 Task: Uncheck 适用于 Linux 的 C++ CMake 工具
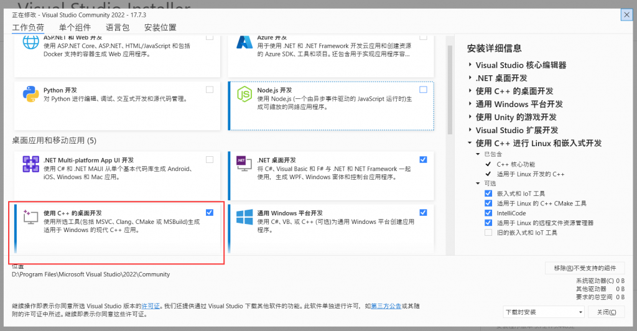pyautogui.click(x=488, y=203)
